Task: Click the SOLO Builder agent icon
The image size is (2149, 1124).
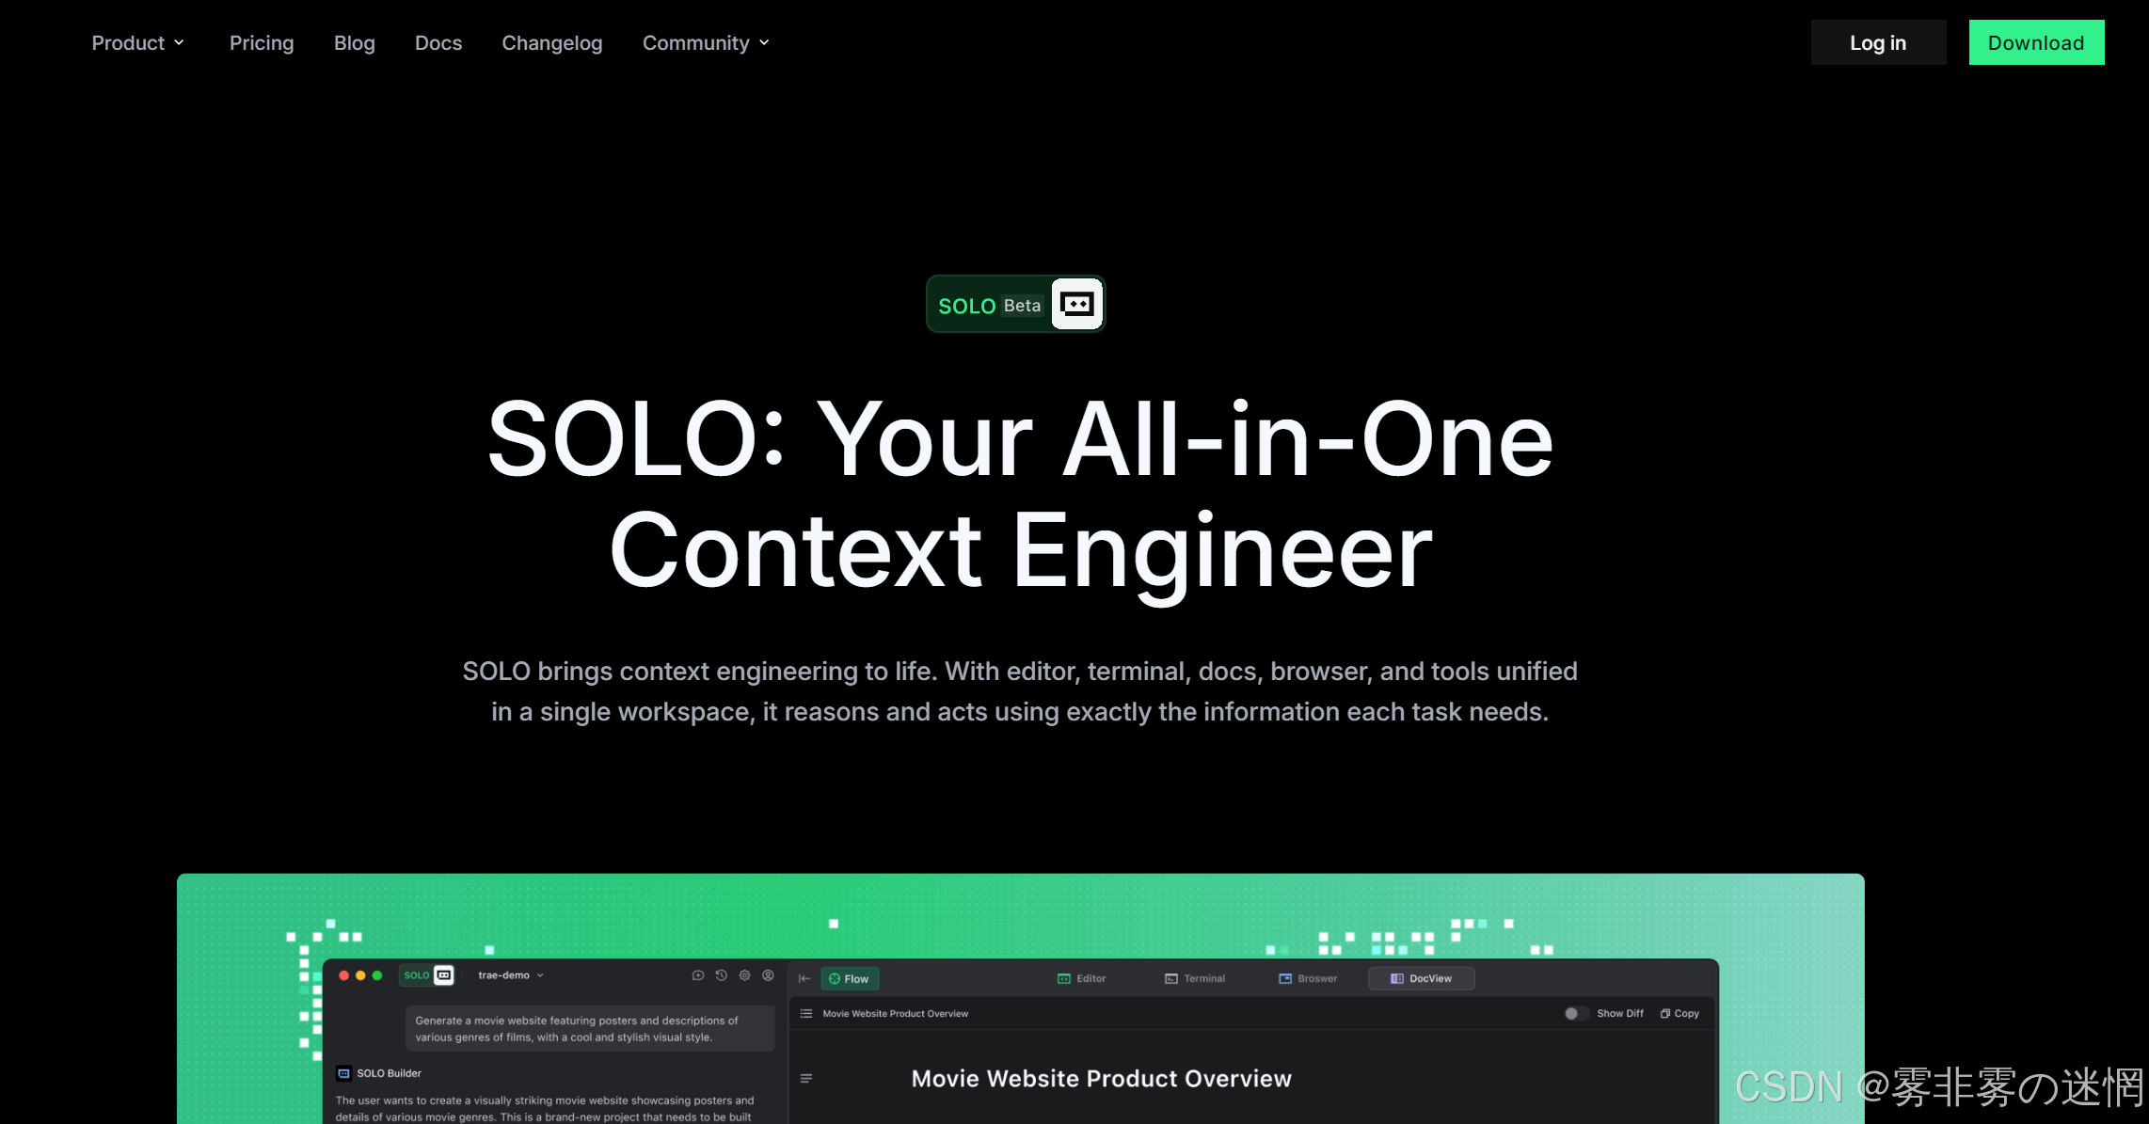Action: tap(344, 1073)
